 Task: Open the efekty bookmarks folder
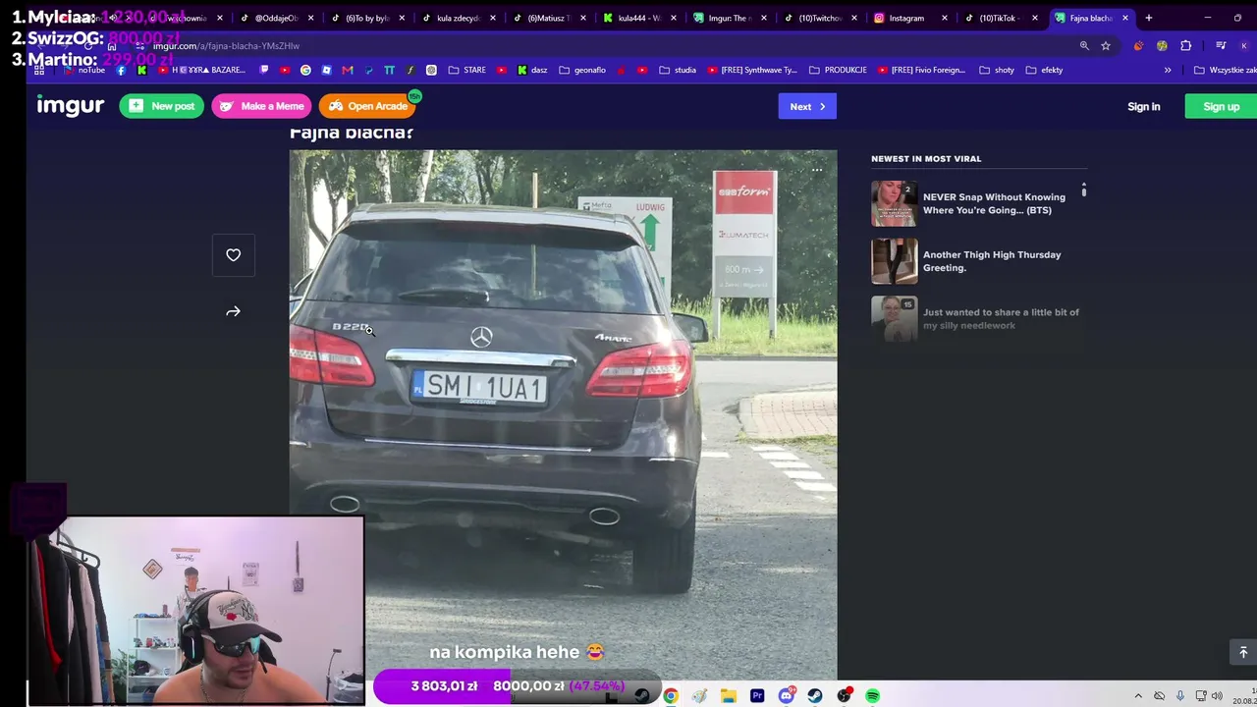pos(1044,70)
